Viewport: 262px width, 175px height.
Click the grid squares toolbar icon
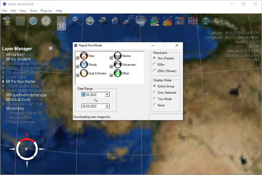click(20, 21)
